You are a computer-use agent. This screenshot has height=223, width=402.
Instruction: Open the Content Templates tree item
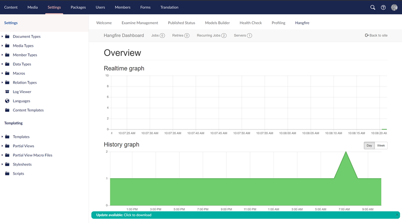click(x=28, y=110)
